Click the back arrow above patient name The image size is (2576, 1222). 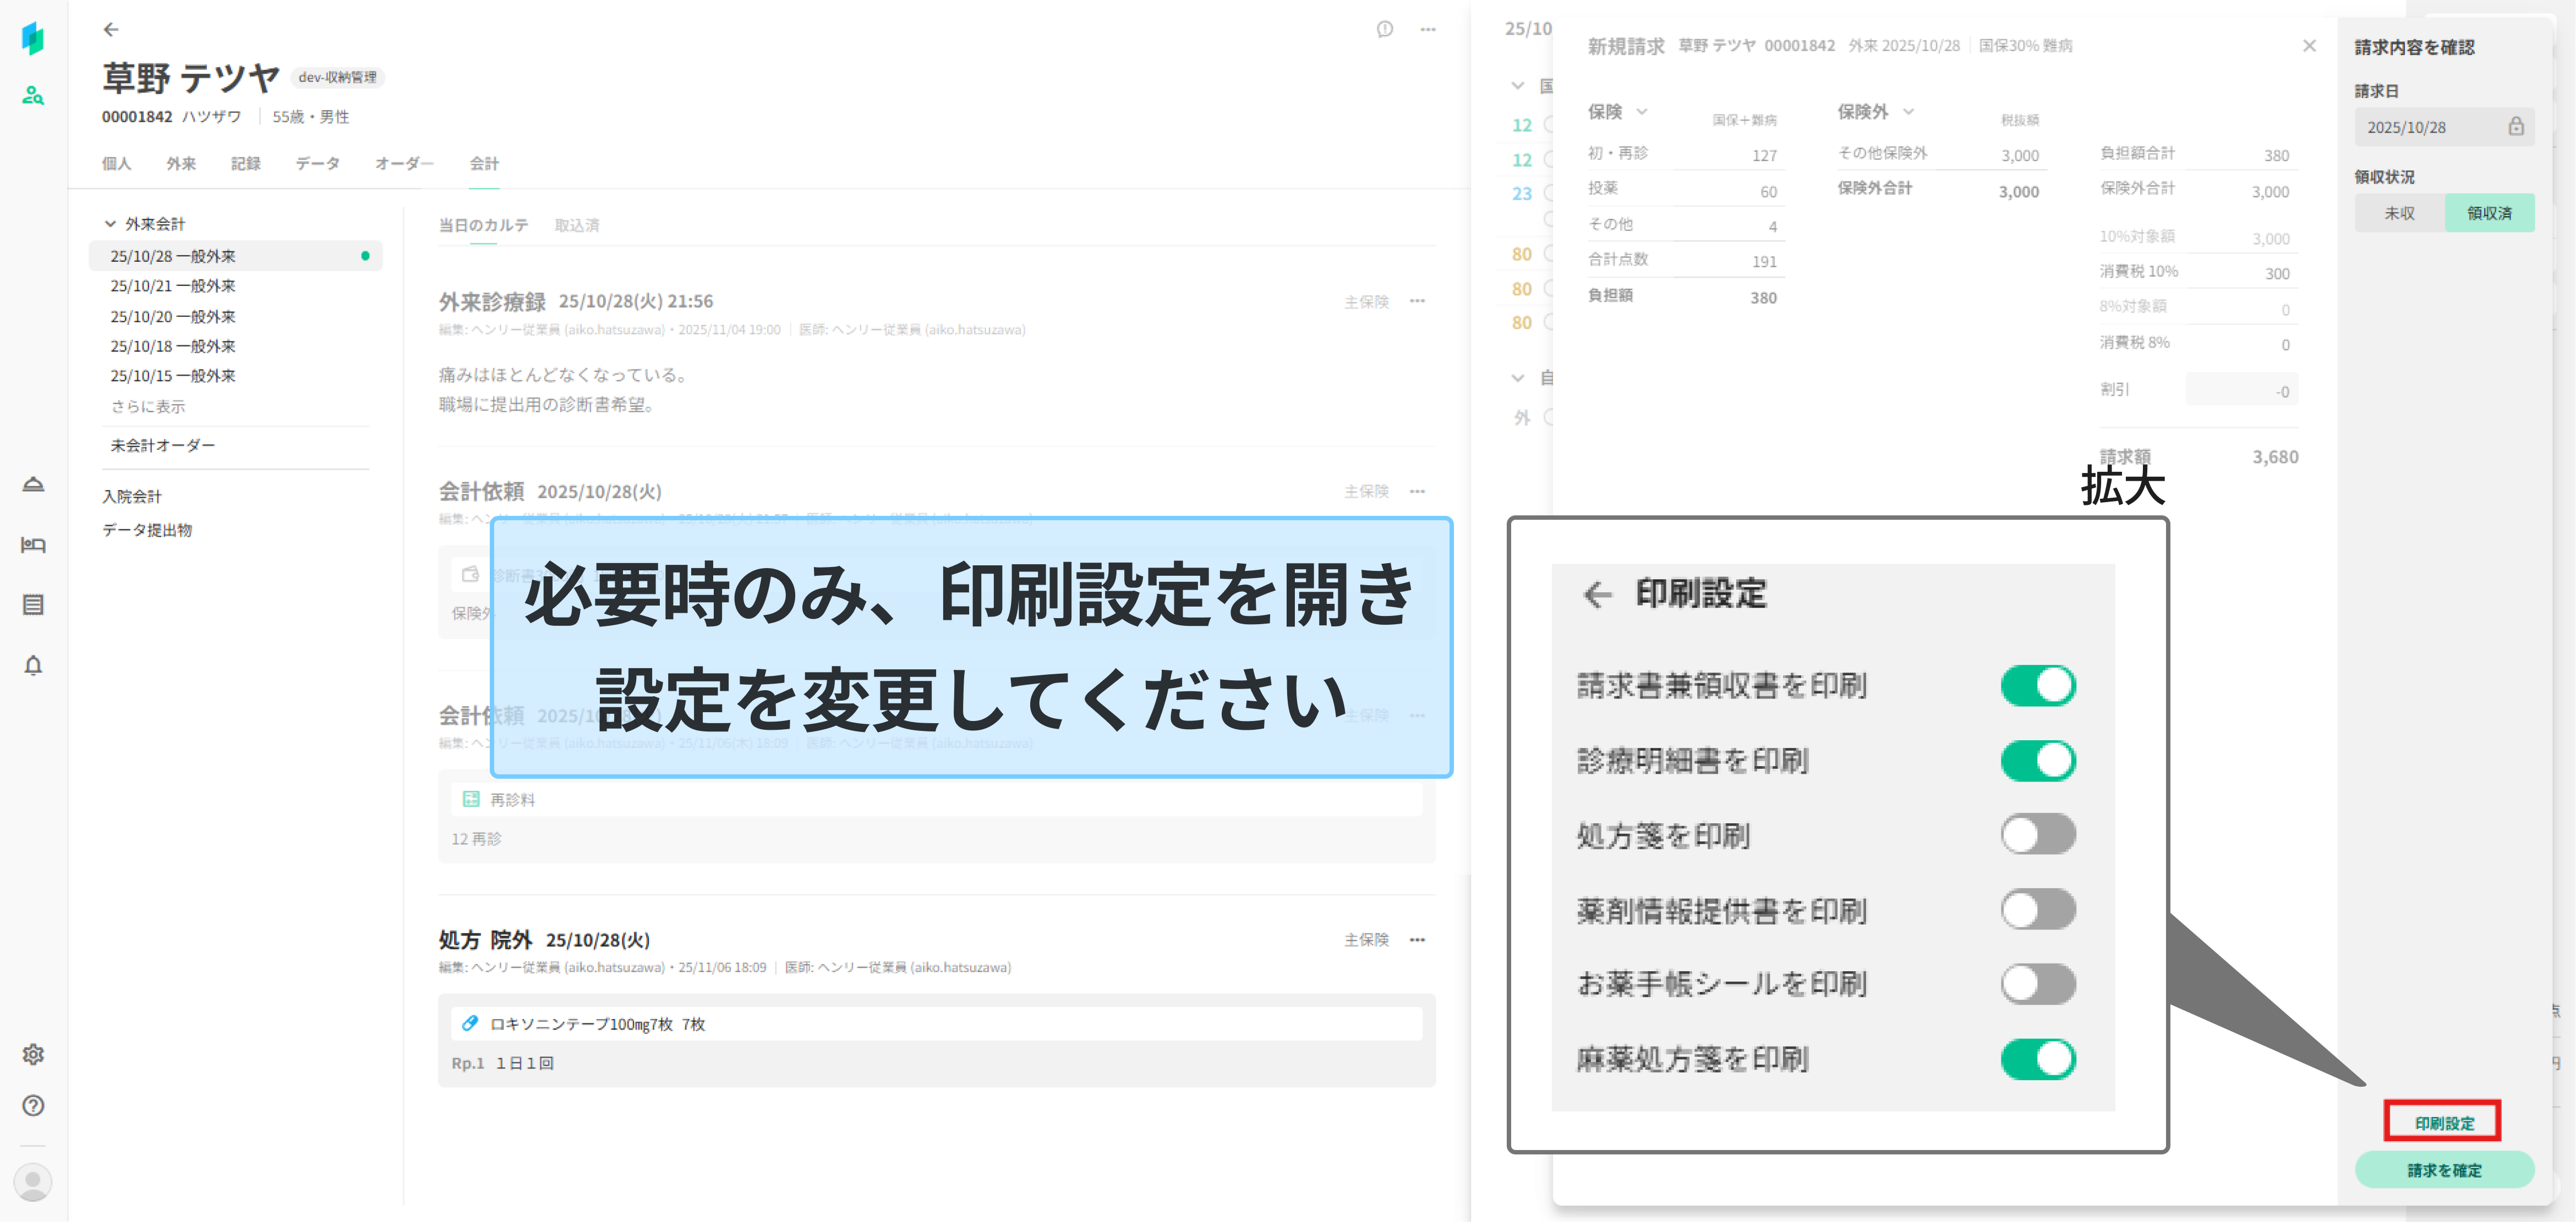pos(111,30)
